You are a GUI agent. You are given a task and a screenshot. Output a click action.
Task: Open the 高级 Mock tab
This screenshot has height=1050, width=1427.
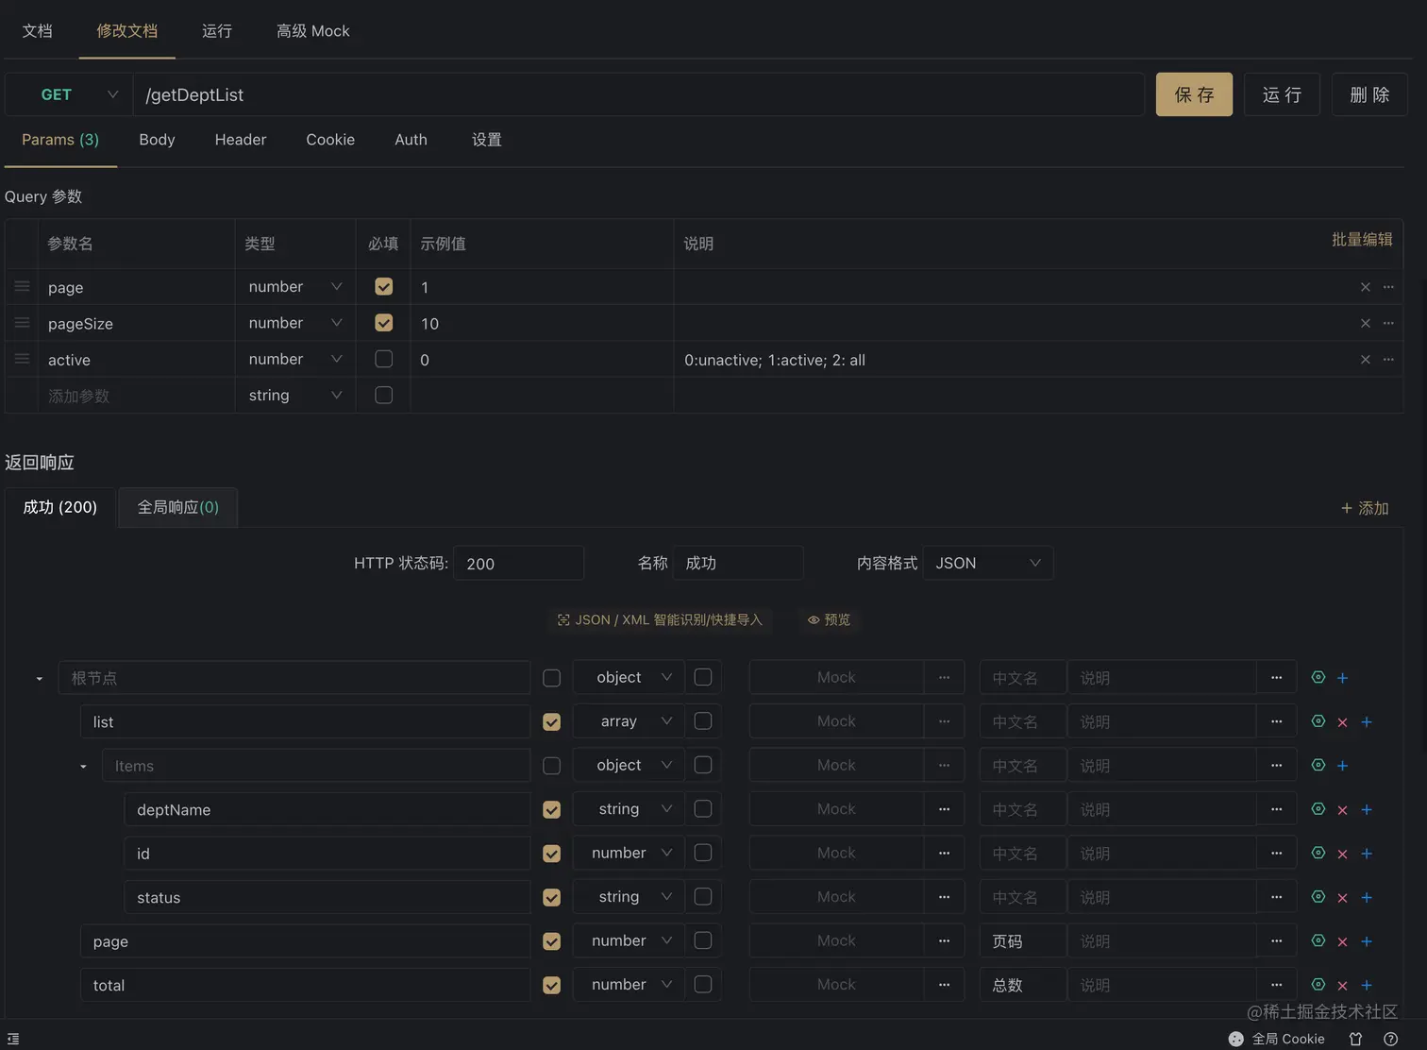[312, 31]
